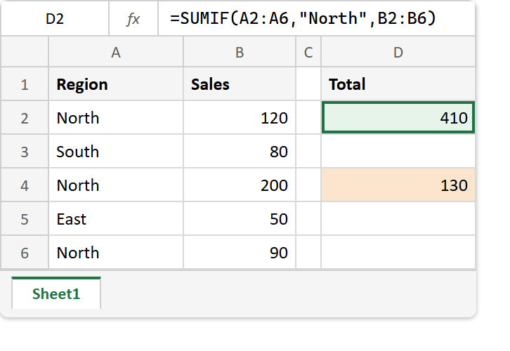Viewport: 510px width, 351px height.
Task: Select column B header
Action: click(240, 52)
